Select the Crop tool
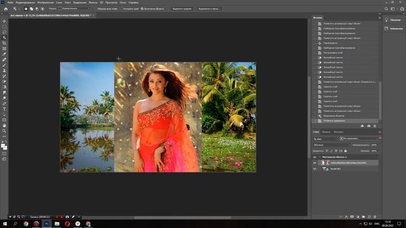Image resolution: width=406 pixels, height=228 pixels. [4, 43]
